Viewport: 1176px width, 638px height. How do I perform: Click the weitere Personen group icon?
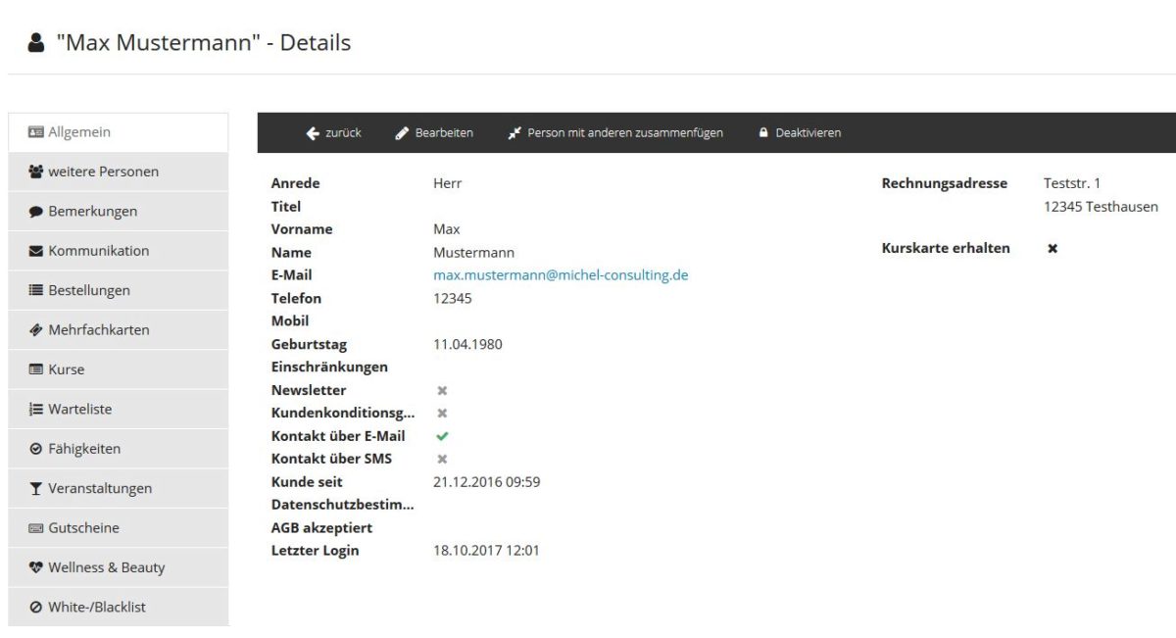36,172
